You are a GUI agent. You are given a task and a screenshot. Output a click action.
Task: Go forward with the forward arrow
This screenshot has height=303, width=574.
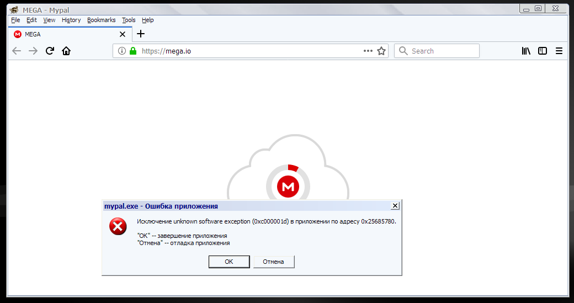click(x=33, y=51)
